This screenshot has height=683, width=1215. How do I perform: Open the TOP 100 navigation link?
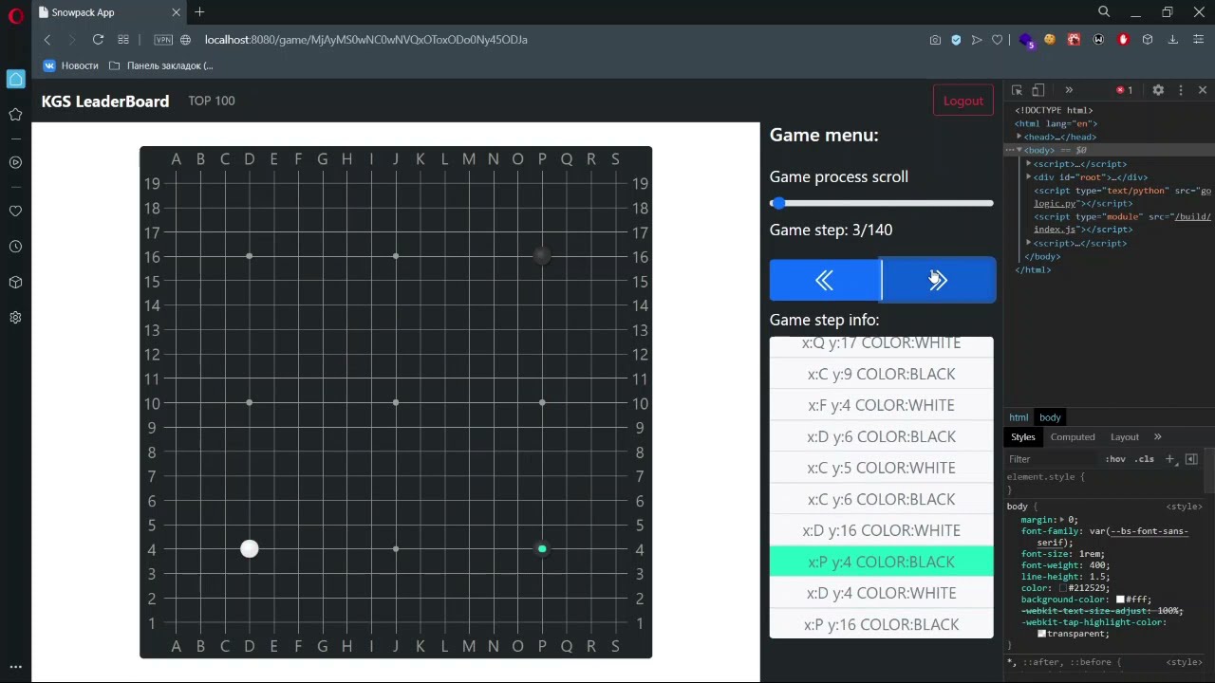point(212,101)
